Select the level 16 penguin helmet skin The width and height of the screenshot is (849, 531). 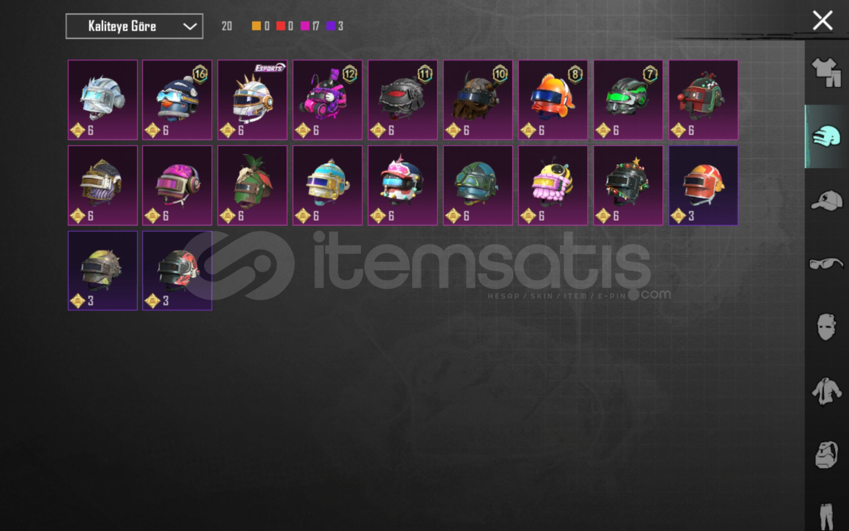tap(177, 100)
